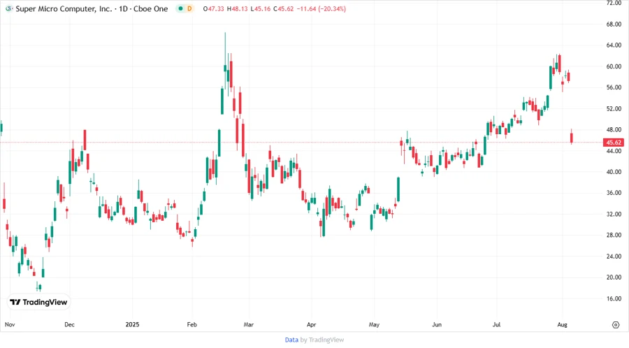Click the 36.00 price axis label
The width and height of the screenshot is (629, 348).
(x=614, y=193)
